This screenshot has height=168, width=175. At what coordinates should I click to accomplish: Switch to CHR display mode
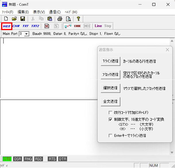pyautogui.click(x=16, y=26)
